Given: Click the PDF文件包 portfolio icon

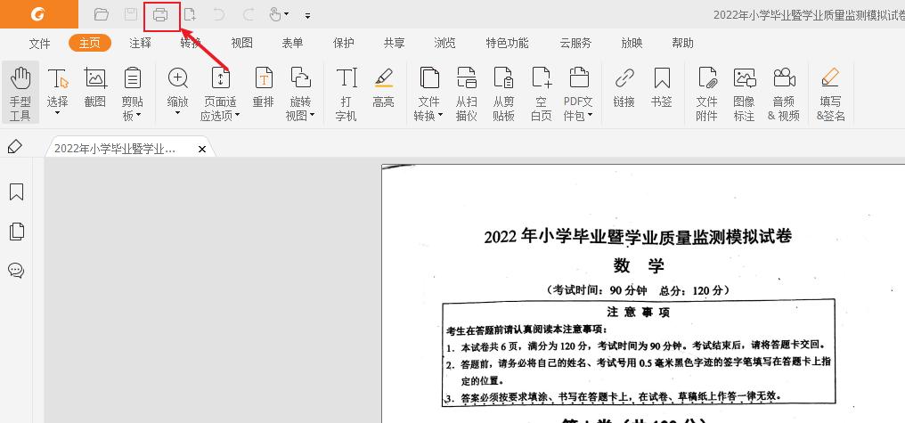Looking at the screenshot, I should click(x=578, y=78).
